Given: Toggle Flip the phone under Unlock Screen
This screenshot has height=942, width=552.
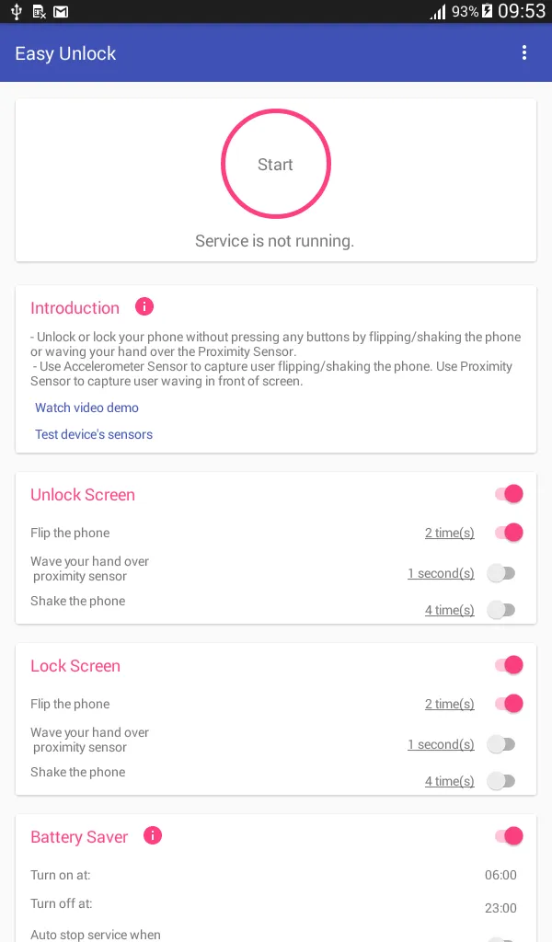Looking at the screenshot, I should click(x=509, y=533).
